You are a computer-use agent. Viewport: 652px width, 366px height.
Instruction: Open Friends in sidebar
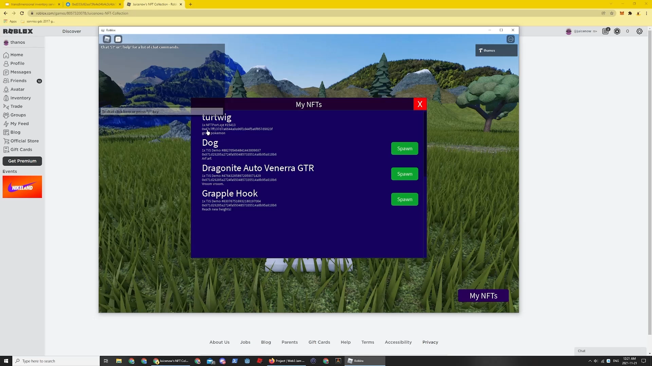tap(15, 81)
